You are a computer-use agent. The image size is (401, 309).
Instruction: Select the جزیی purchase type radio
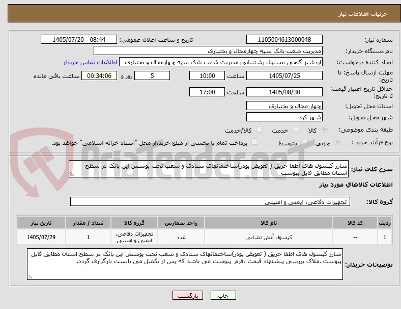[337, 142]
